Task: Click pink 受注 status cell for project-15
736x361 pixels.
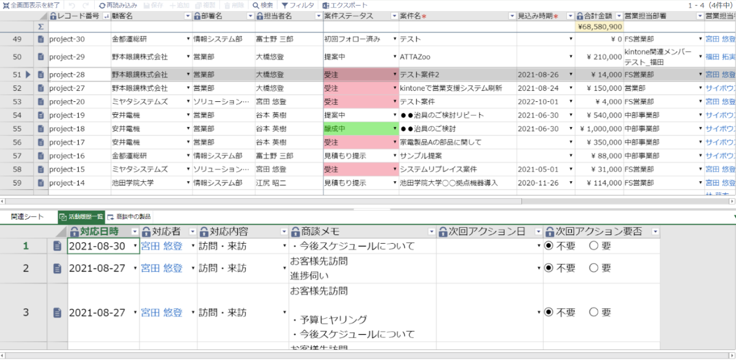Action: 361,169
